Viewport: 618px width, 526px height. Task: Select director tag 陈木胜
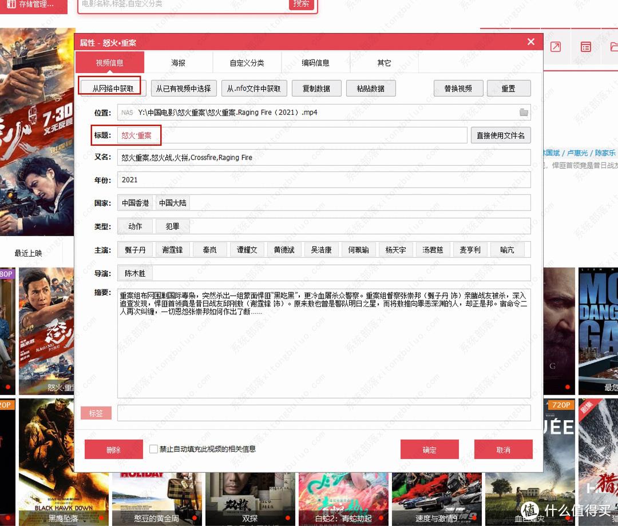135,273
